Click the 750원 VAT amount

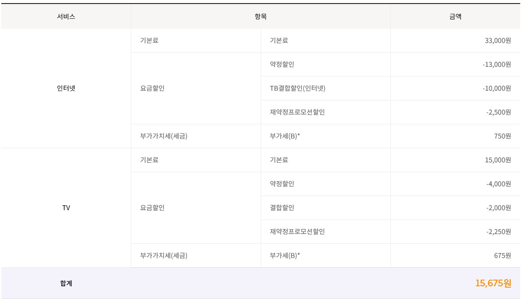pos(502,136)
